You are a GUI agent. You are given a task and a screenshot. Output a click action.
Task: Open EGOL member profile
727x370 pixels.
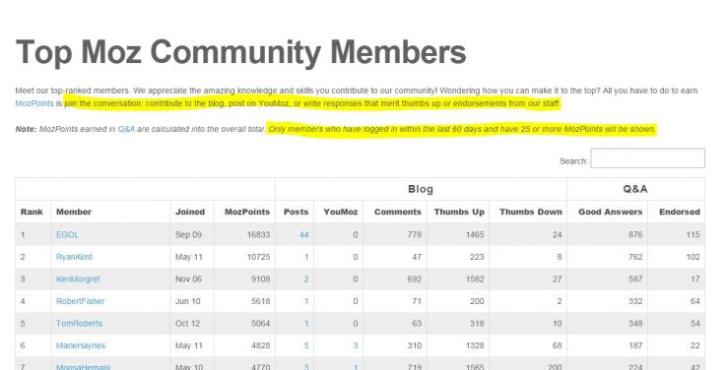(67, 235)
